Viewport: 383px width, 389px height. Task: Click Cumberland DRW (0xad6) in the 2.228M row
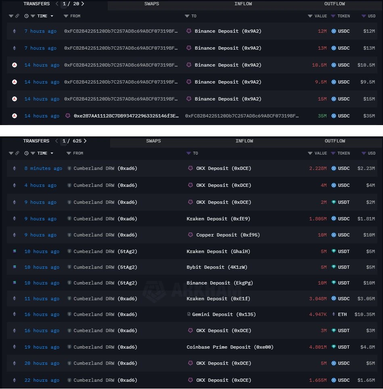(105, 168)
